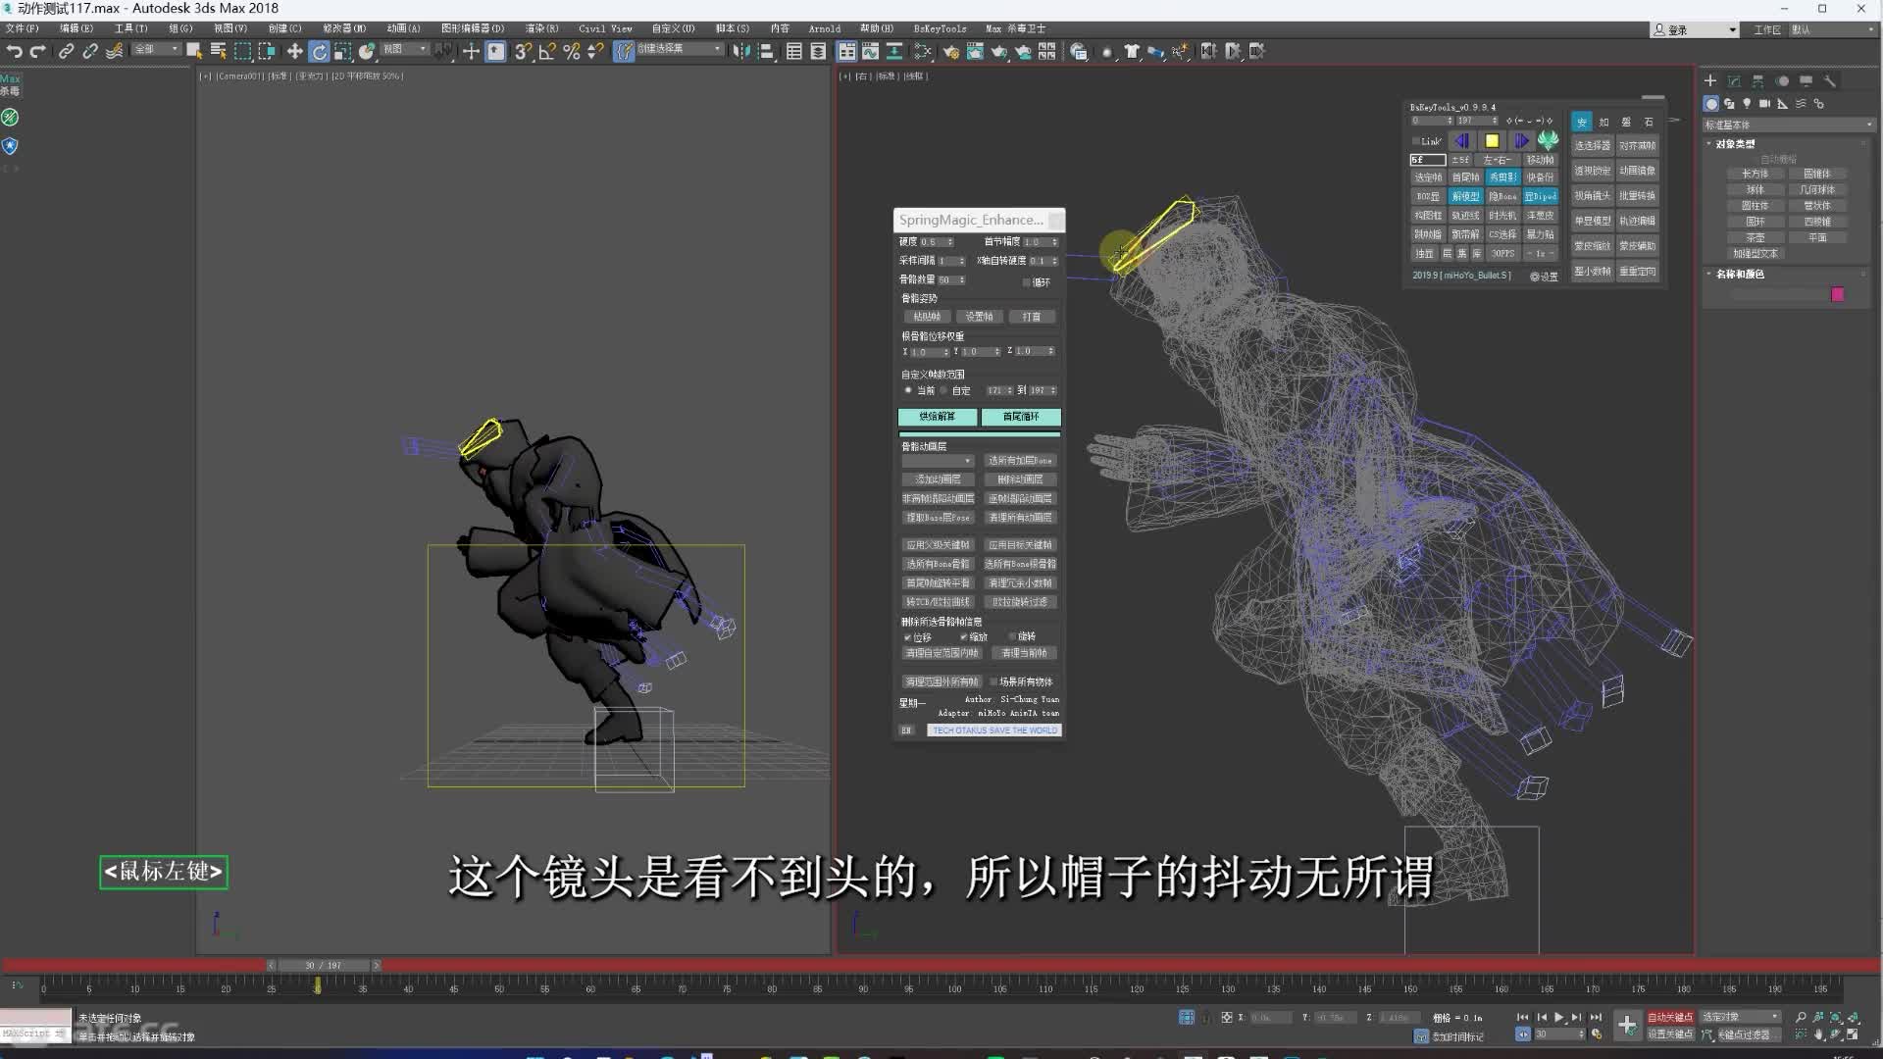The width and height of the screenshot is (1883, 1059).
Task: Toggle the Angle Snap tool
Action: [547, 51]
